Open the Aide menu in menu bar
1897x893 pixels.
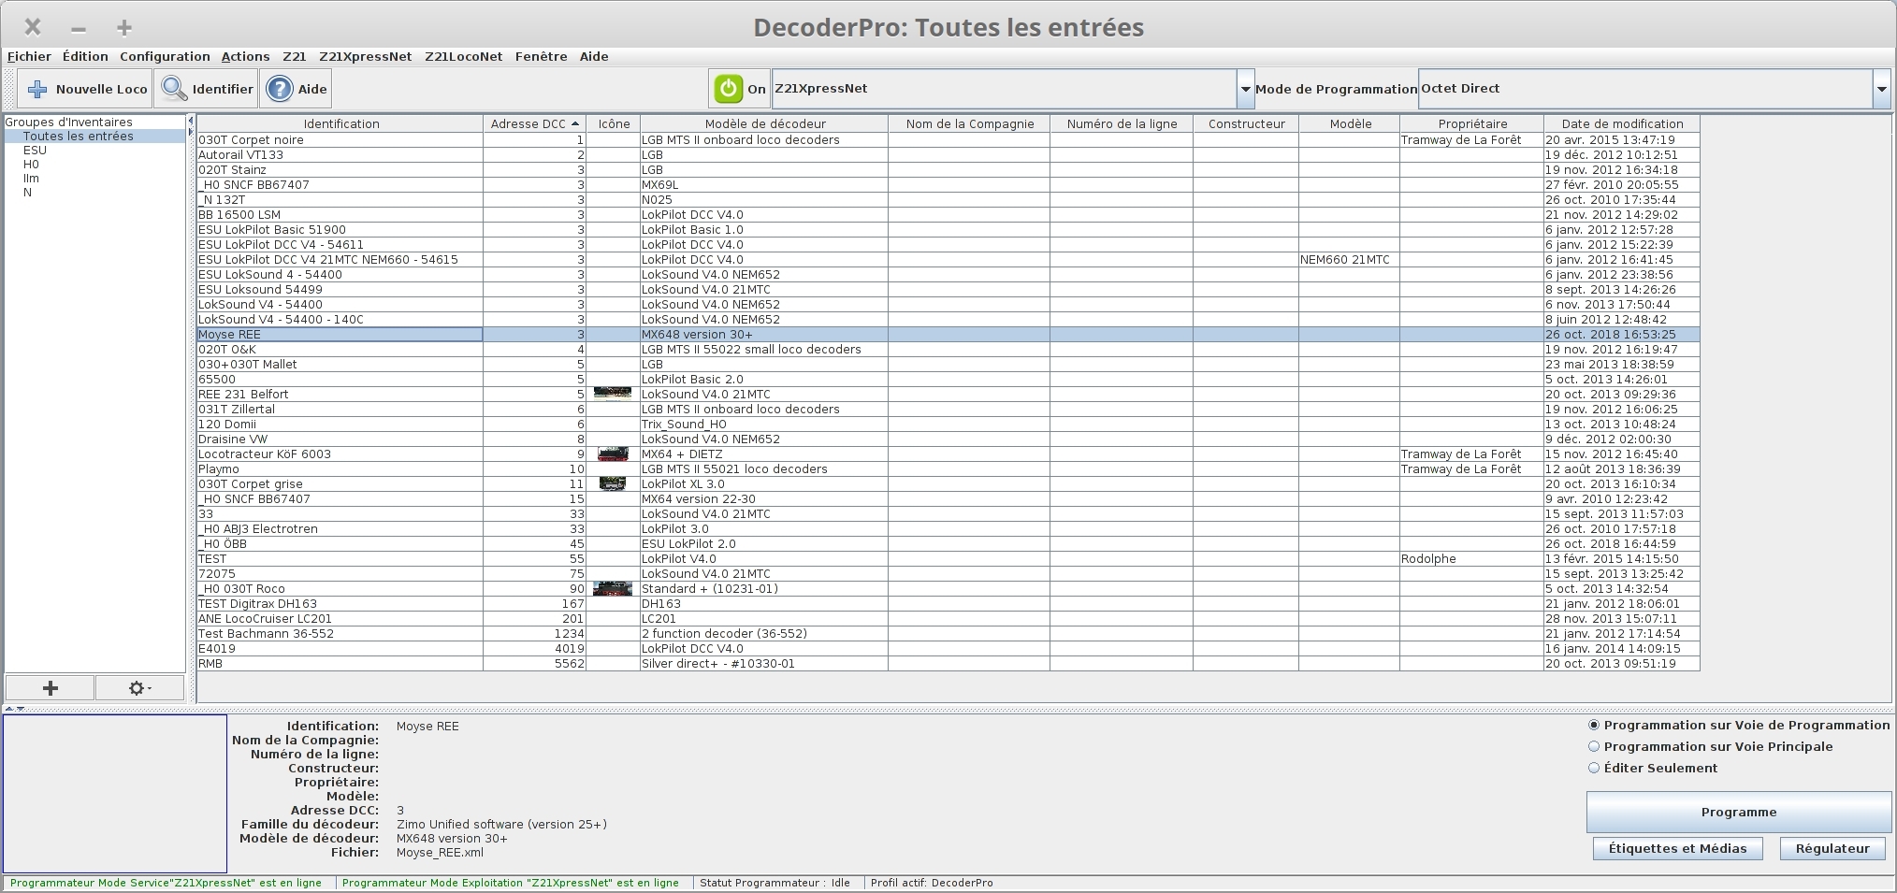pyautogui.click(x=594, y=56)
